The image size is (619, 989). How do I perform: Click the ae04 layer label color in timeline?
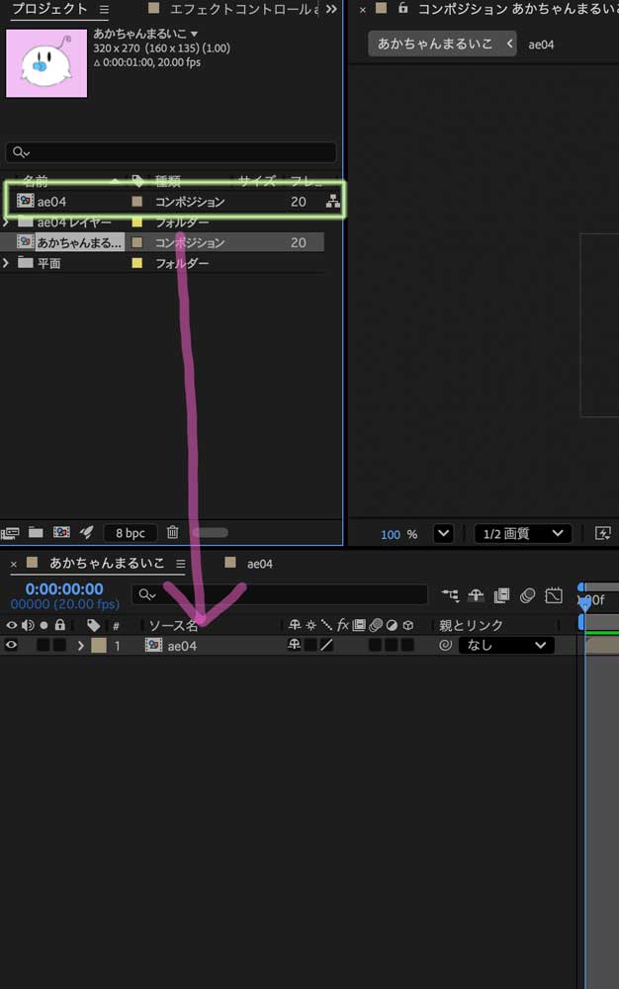99,645
